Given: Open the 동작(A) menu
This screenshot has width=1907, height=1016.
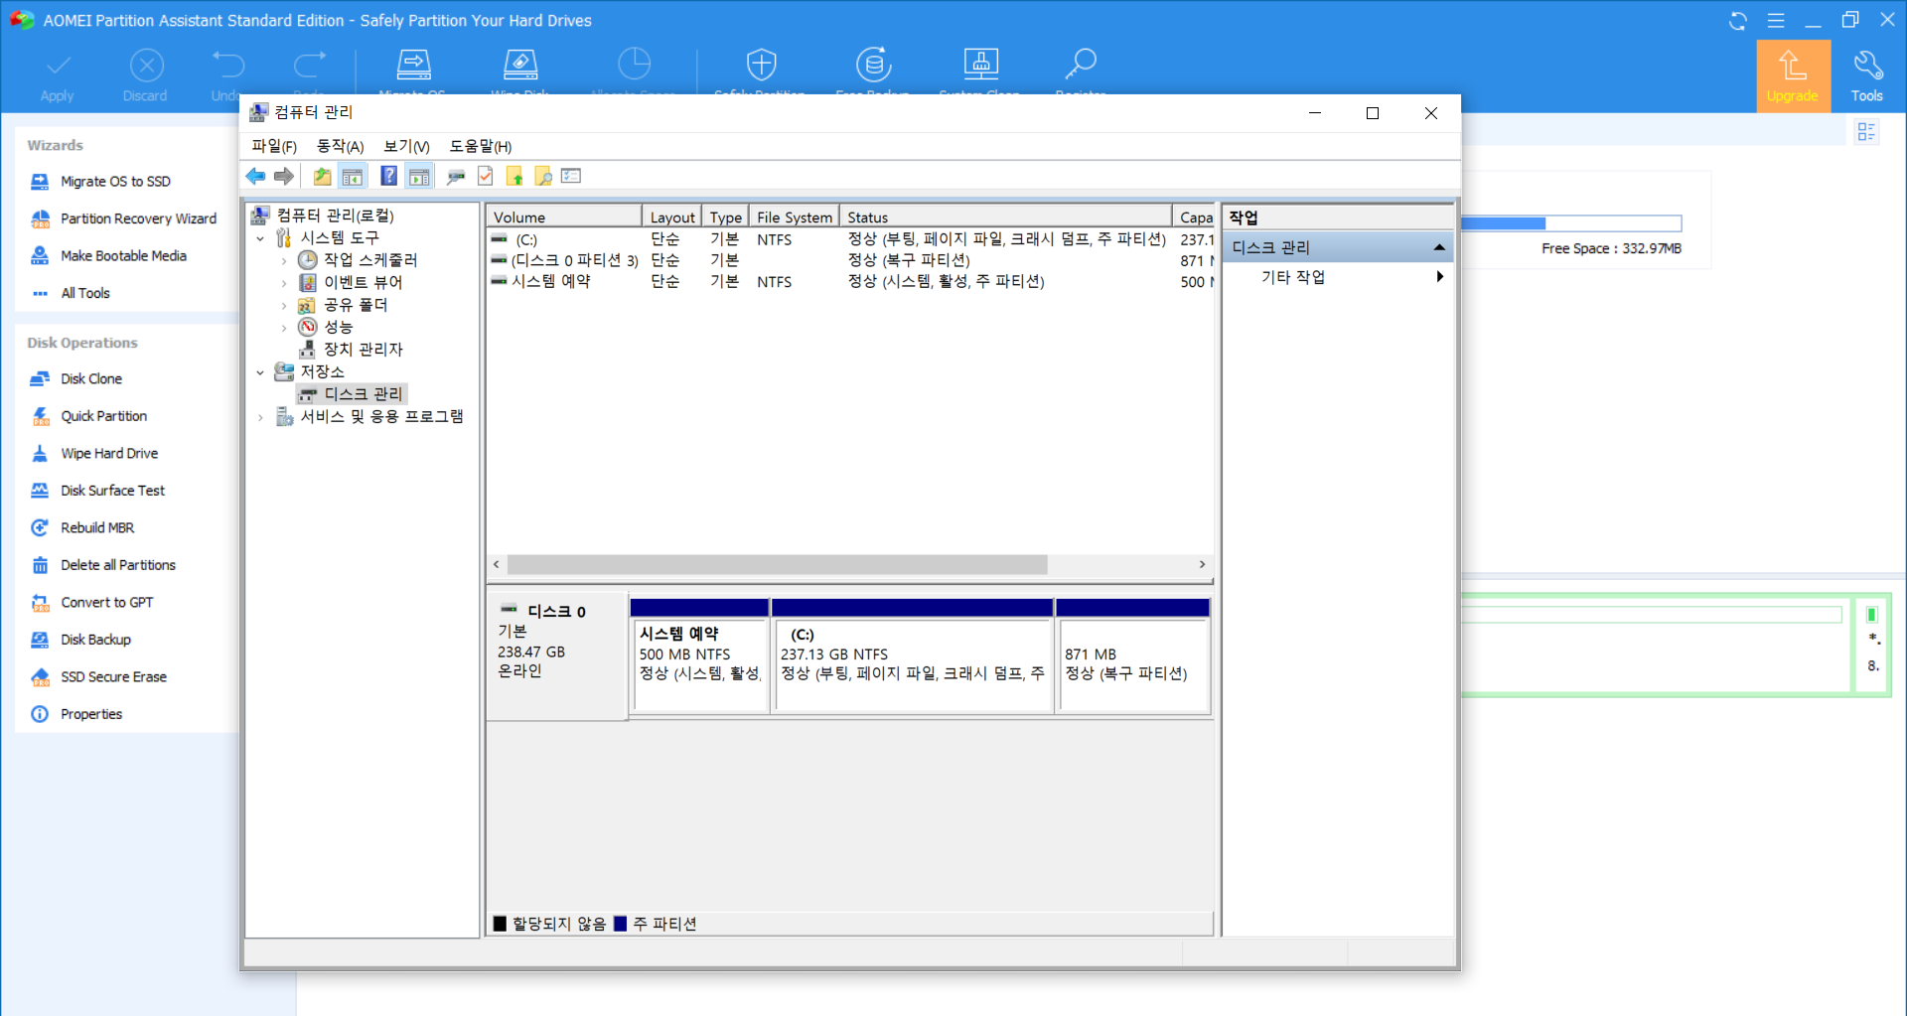Looking at the screenshot, I should (340, 146).
